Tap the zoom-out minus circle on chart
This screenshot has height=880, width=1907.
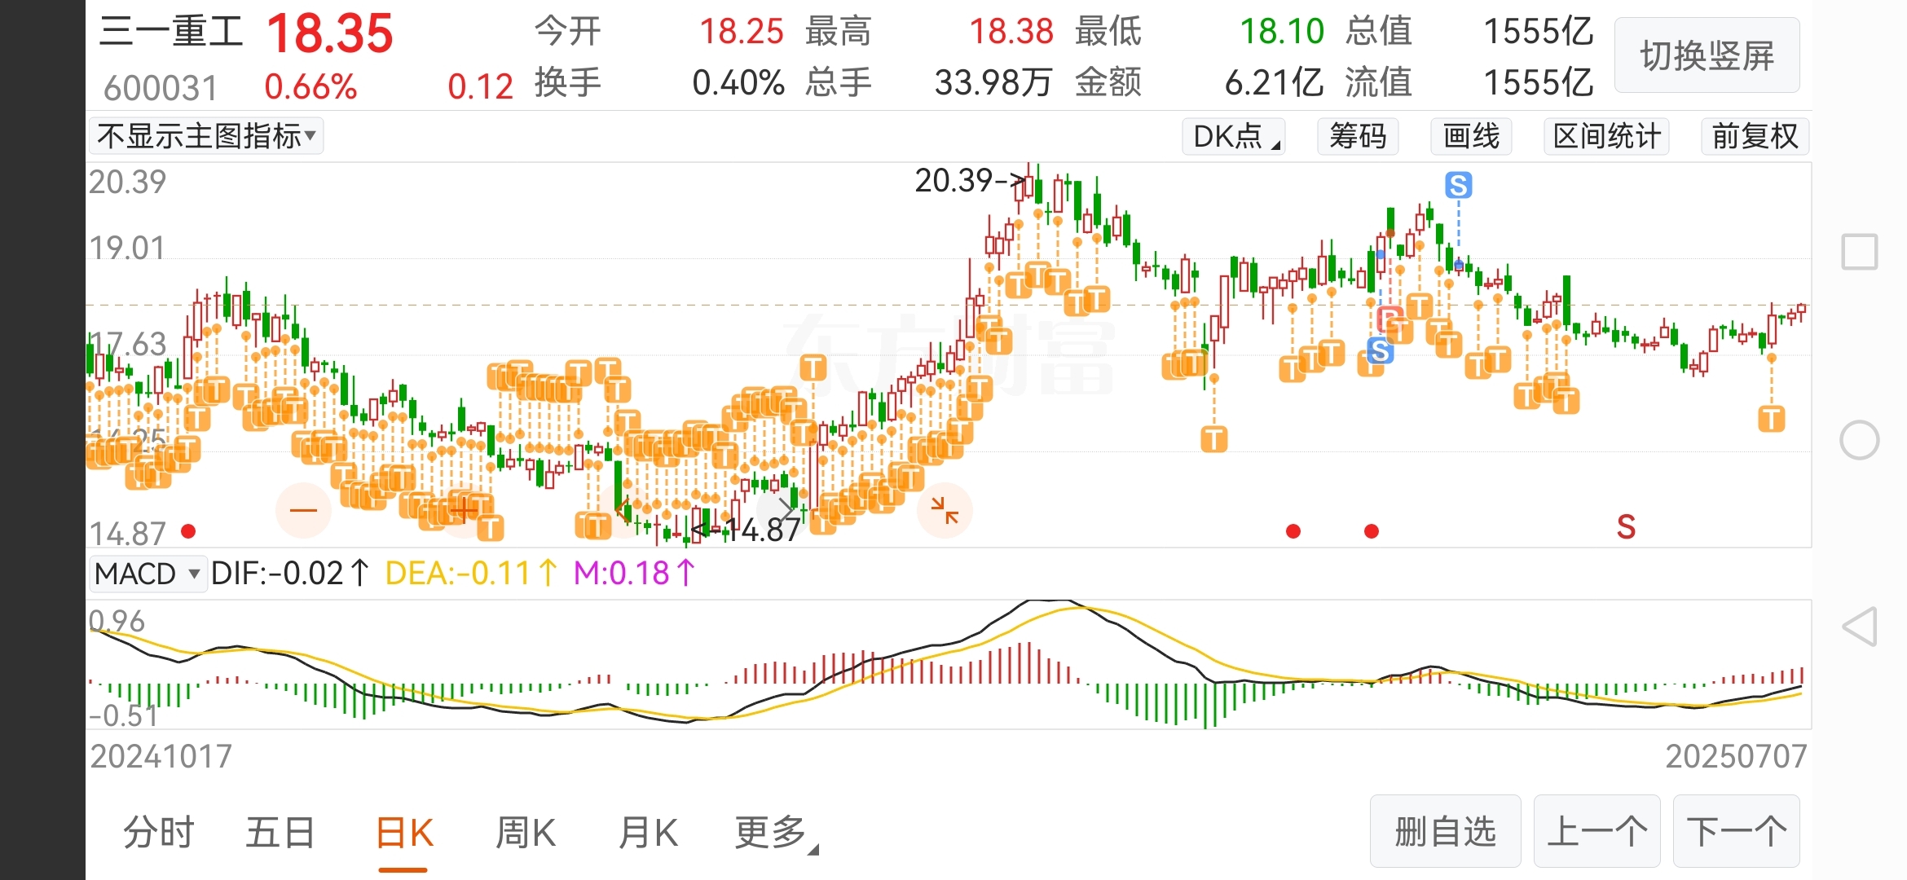303,511
